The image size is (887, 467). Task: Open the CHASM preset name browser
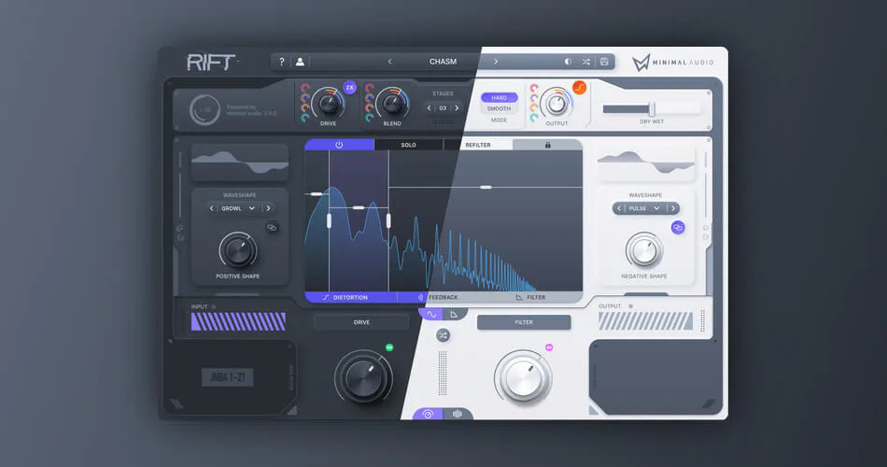[x=443, y=62]
